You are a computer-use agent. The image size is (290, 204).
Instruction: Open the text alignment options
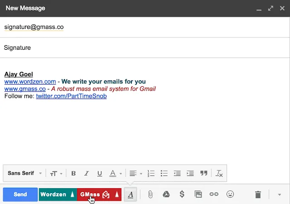click(135, 173)
